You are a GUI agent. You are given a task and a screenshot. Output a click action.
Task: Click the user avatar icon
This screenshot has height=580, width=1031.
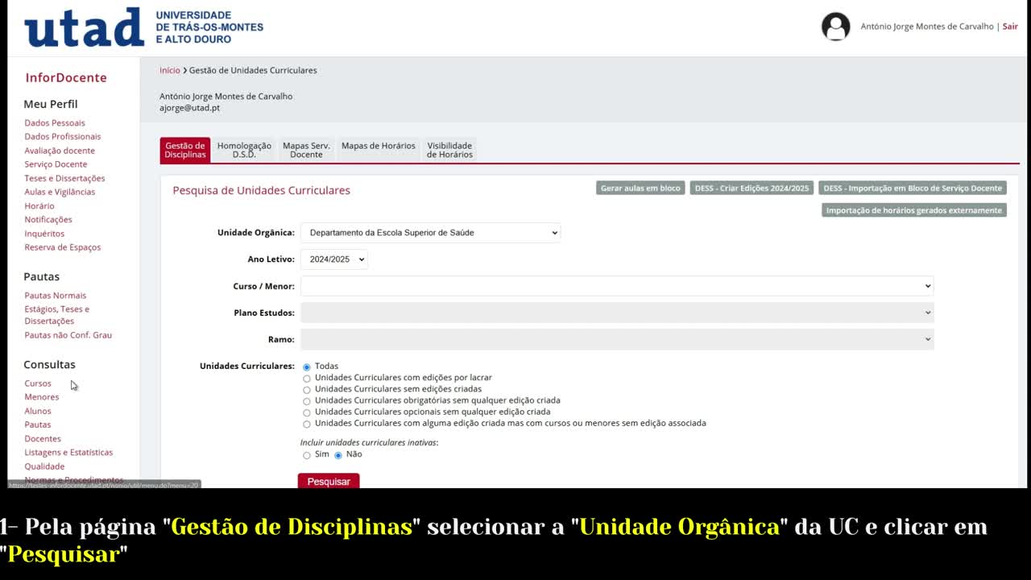tap(835, 27)
